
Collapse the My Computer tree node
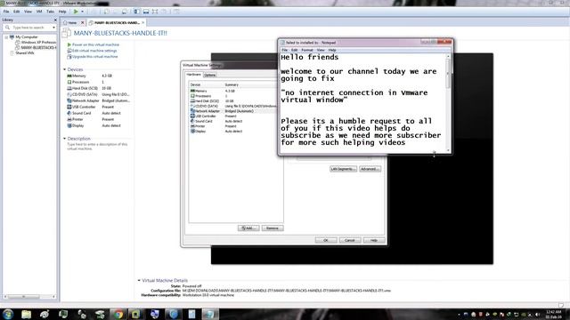pos(6,37)
